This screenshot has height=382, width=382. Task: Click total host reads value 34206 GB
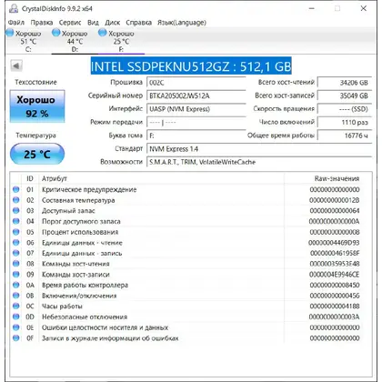coord(345,83)
